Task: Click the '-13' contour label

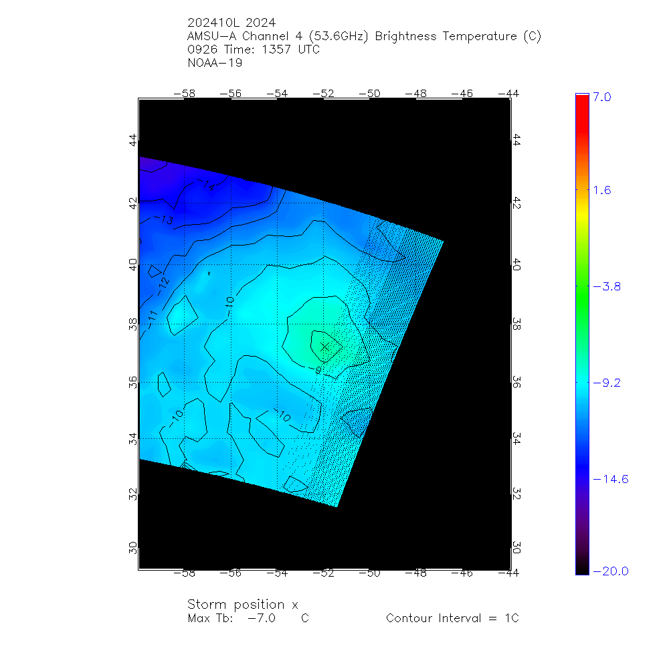Action: click(164, 219)
